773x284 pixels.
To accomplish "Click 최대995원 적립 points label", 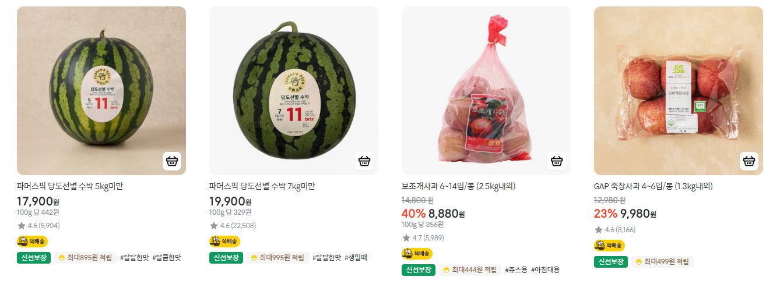I will (x=276, y=257).
